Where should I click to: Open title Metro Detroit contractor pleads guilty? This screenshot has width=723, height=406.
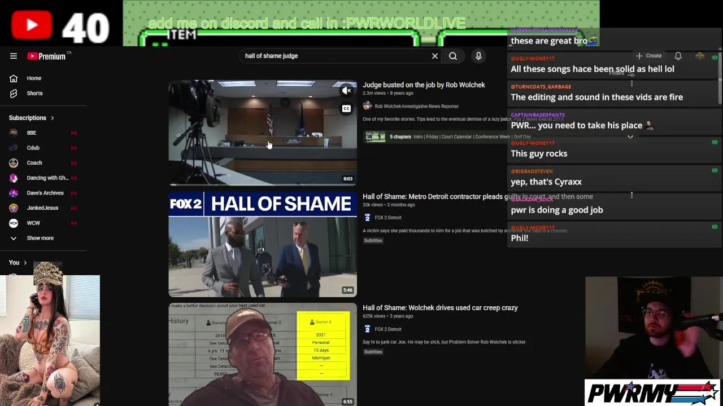pyautogui.click(x=478, y=197)
